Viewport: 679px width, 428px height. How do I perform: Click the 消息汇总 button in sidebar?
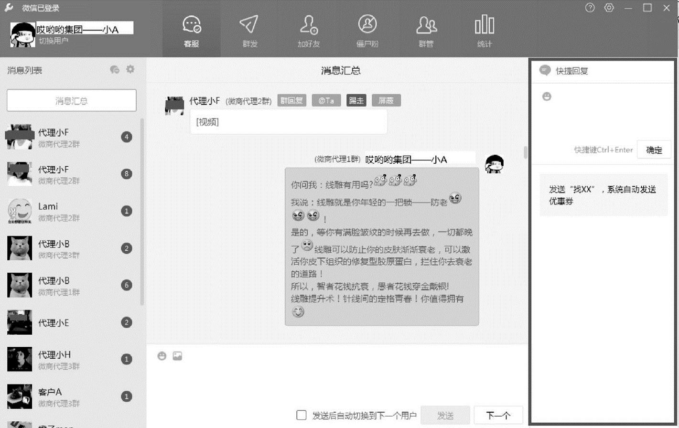point(72,101)
